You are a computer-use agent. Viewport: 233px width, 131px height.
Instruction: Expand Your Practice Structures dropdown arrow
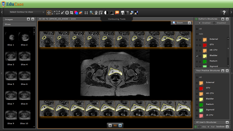tap(227, 71)
